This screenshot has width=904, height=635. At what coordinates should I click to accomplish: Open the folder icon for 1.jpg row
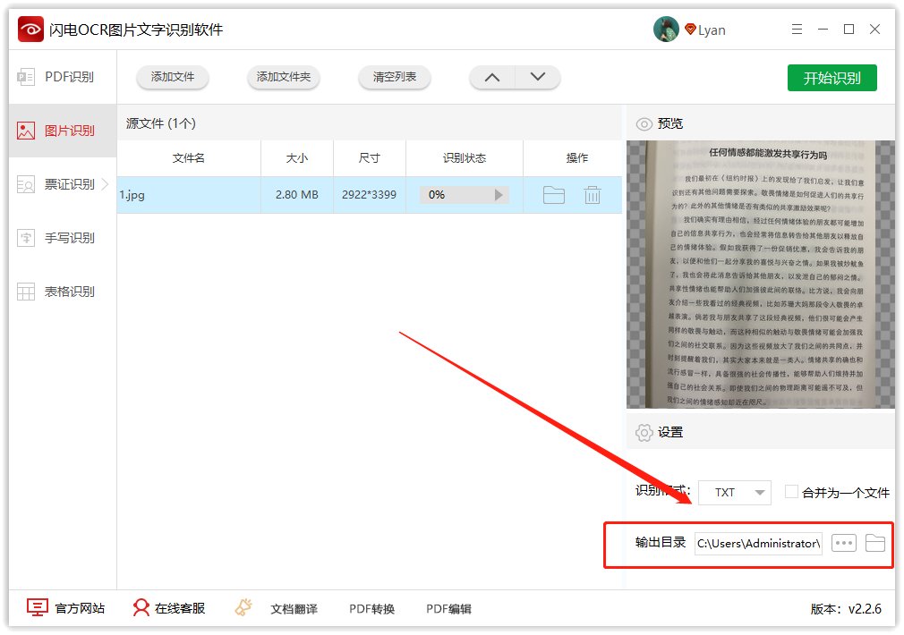point(553,194)
